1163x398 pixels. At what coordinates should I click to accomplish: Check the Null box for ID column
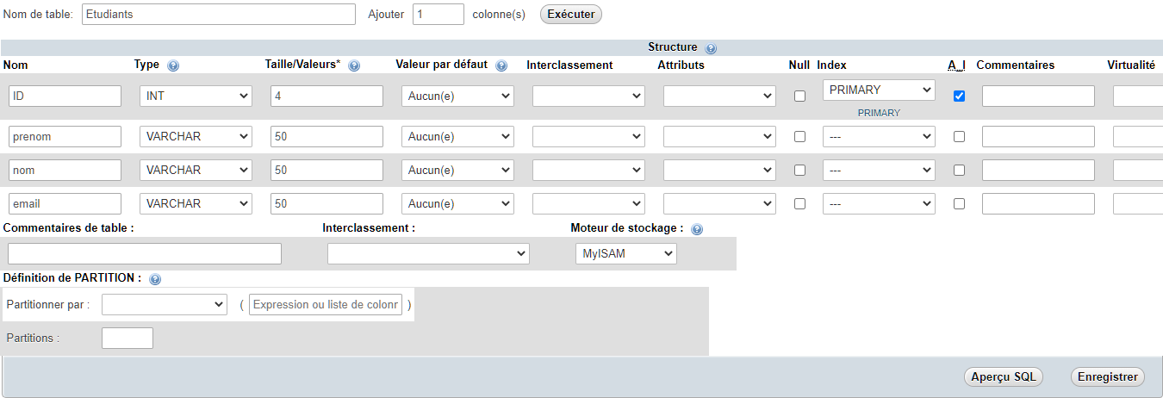799,96
